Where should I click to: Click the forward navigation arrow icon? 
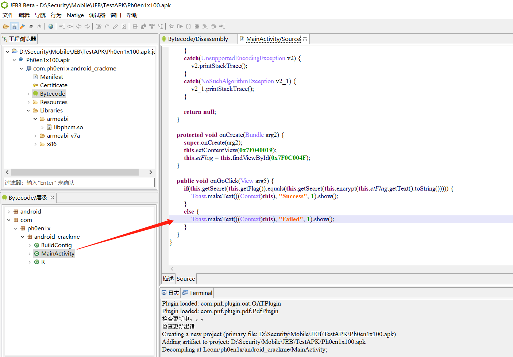point(87,26)
